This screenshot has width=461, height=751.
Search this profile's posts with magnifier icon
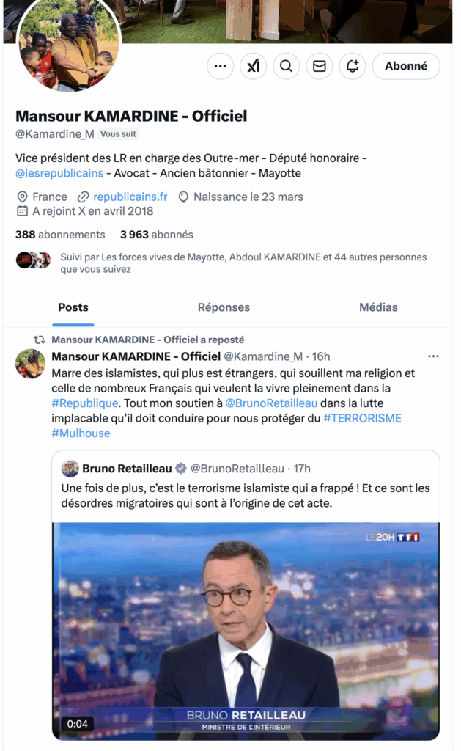click(x=286, y=66)
